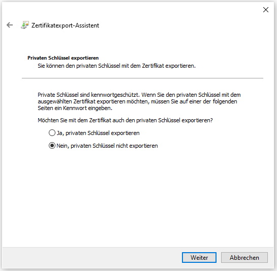The image size is (277, 271).
Task: Continue with the Weiter button
Action: 199,258
